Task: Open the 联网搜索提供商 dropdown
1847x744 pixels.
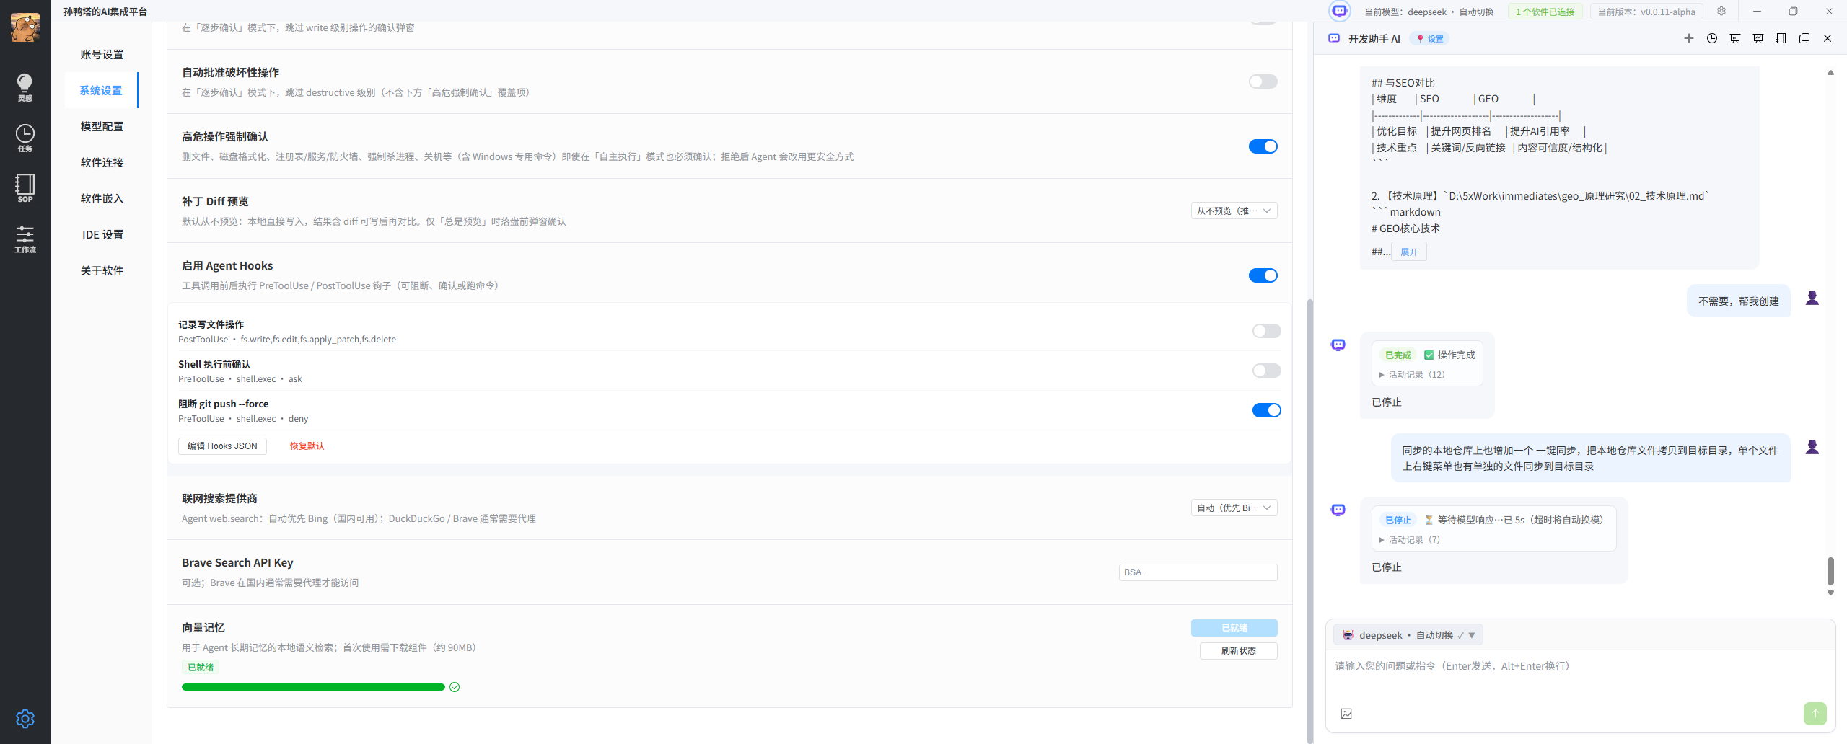Action: (x=1234, y=508)
